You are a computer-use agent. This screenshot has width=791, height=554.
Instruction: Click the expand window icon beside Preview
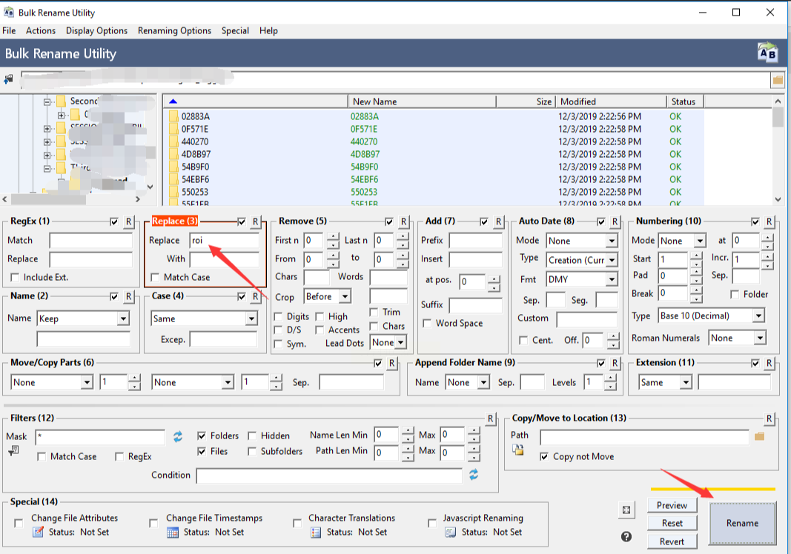tap(626, 510)
